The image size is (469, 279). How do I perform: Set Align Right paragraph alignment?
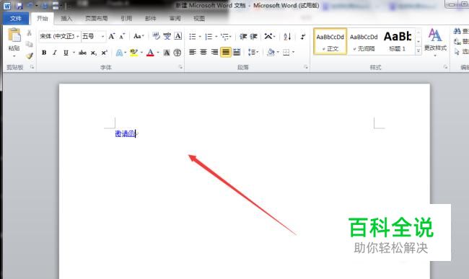point(214,53)
